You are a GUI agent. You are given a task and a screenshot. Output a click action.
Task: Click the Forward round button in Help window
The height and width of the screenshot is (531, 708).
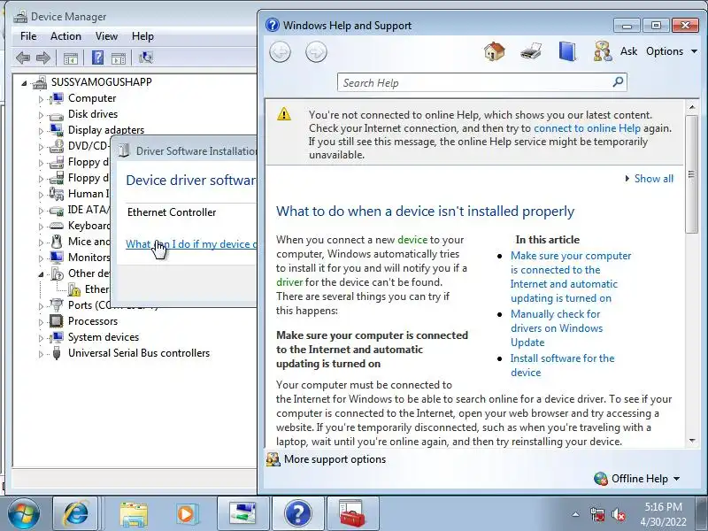click(x=316, y=51)
